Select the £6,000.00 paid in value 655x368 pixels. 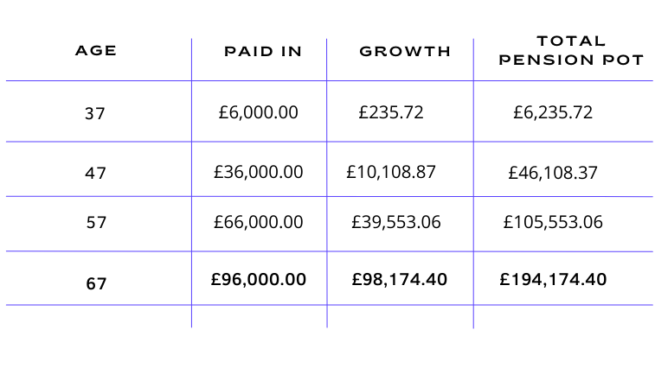click(x=258, y=112)
